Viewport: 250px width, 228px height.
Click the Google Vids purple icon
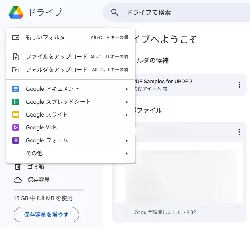pos(16,127)
